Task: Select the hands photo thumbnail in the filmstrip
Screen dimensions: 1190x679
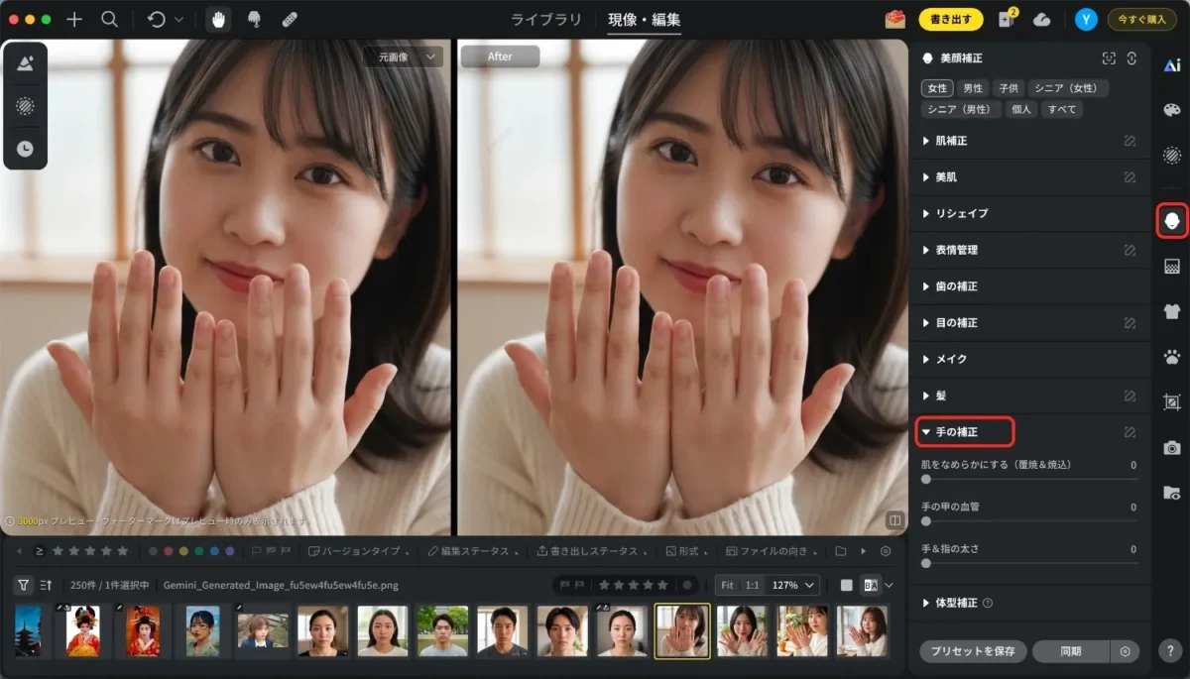Action: pyautogui.click(x=680, y=631)
